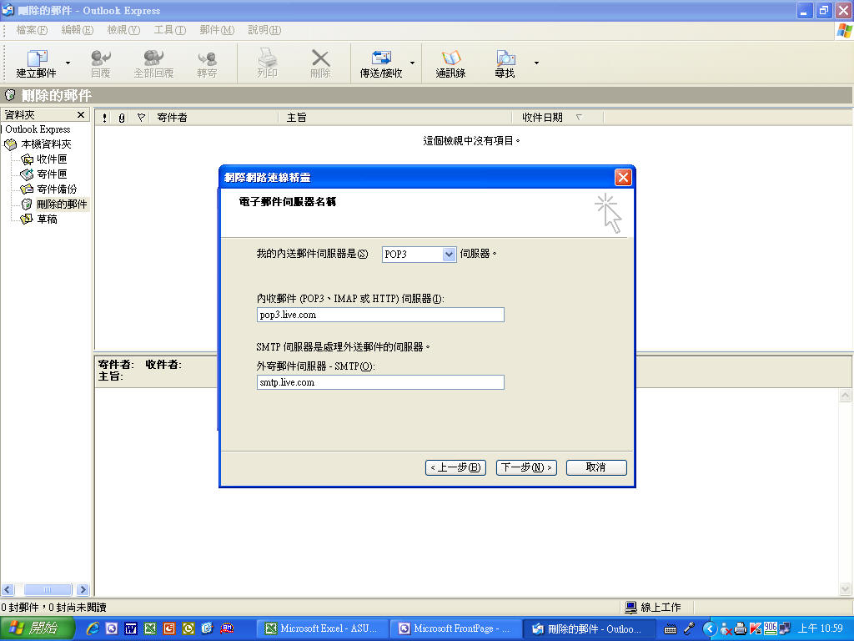
Task: Launch PowerPoint from the quick launch bar
Action: coord(168,628)
